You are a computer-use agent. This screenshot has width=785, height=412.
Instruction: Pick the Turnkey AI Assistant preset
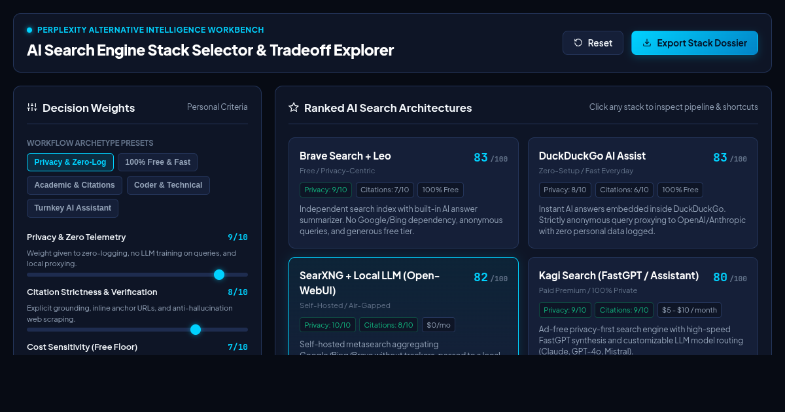[x=73, y=208]
